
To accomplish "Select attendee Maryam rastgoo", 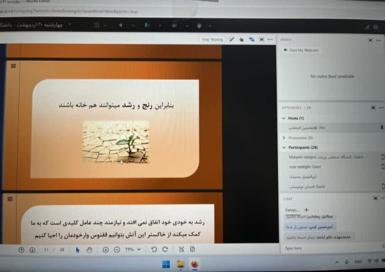I will pyautogui.click(x=332, y=157).
